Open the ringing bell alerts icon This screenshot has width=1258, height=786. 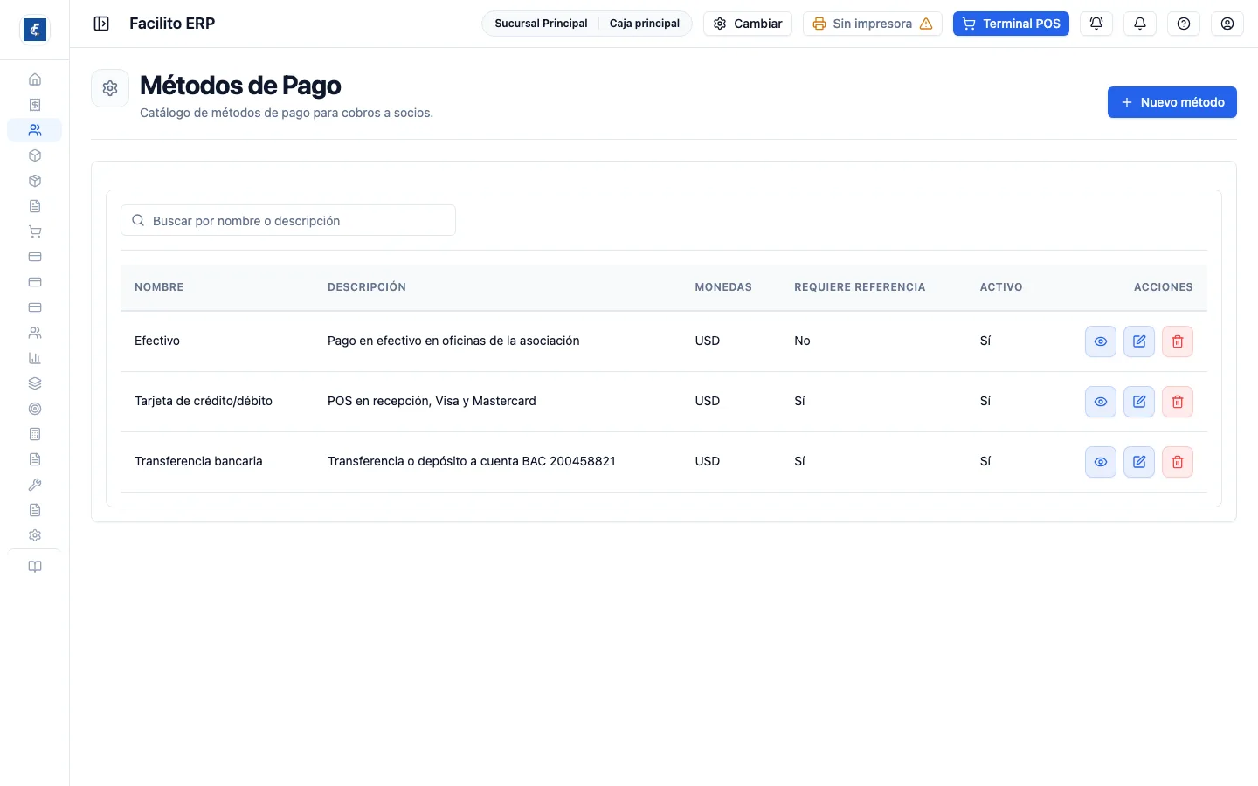click(x=1096, y=24)
